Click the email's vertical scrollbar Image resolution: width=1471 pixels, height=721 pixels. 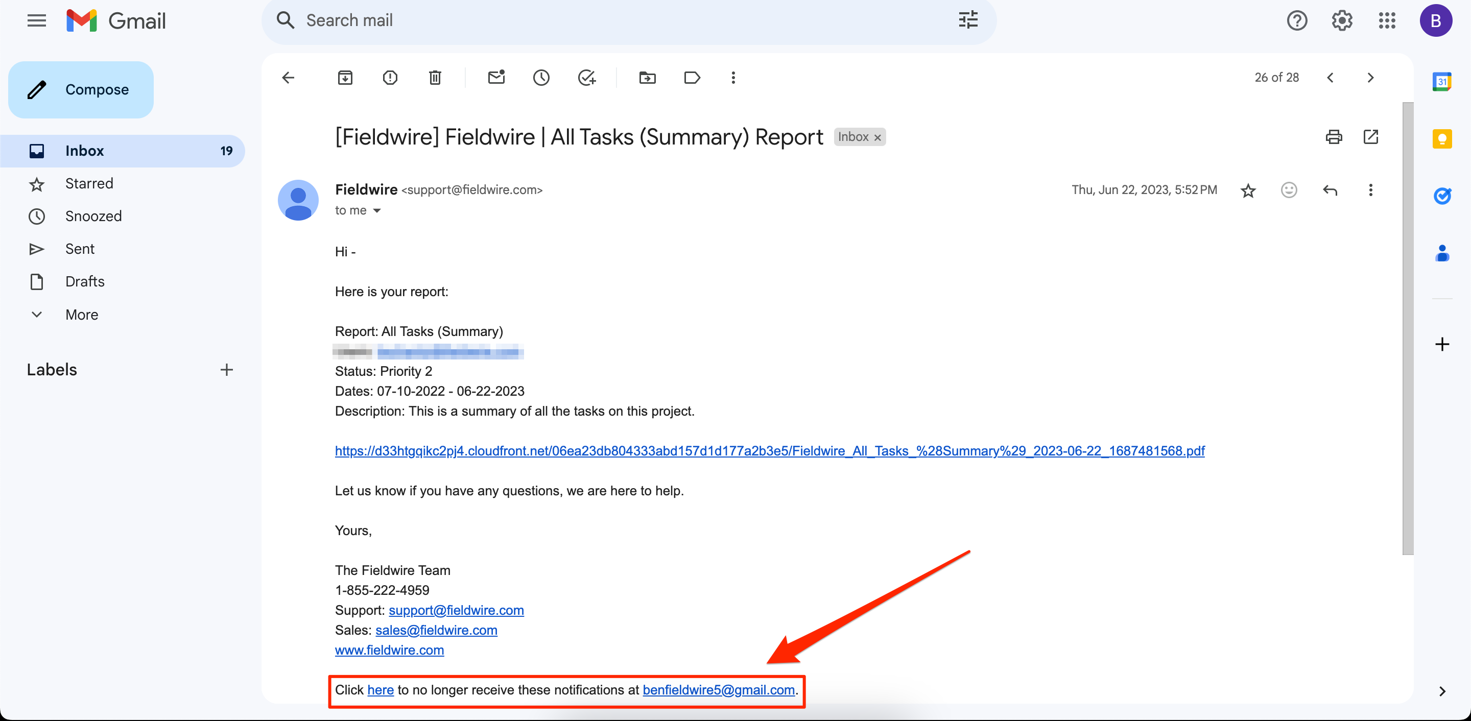coord(1408,329)
